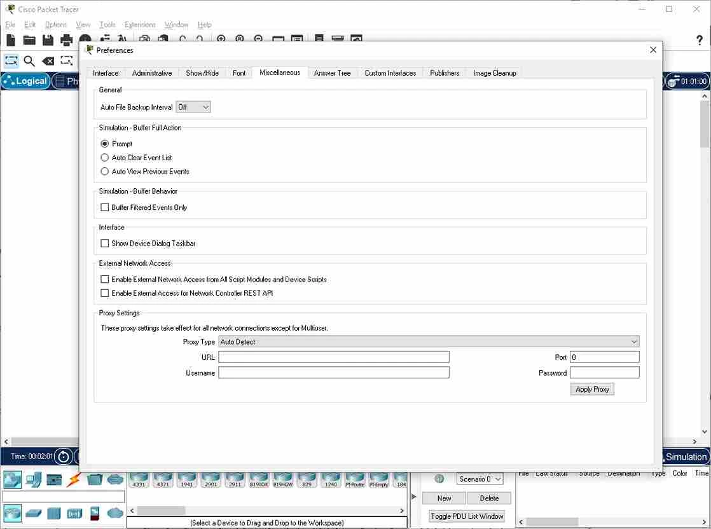711x529 pixels.
Task: Select Wireless Devices subcategory icon
Action: 74,514
